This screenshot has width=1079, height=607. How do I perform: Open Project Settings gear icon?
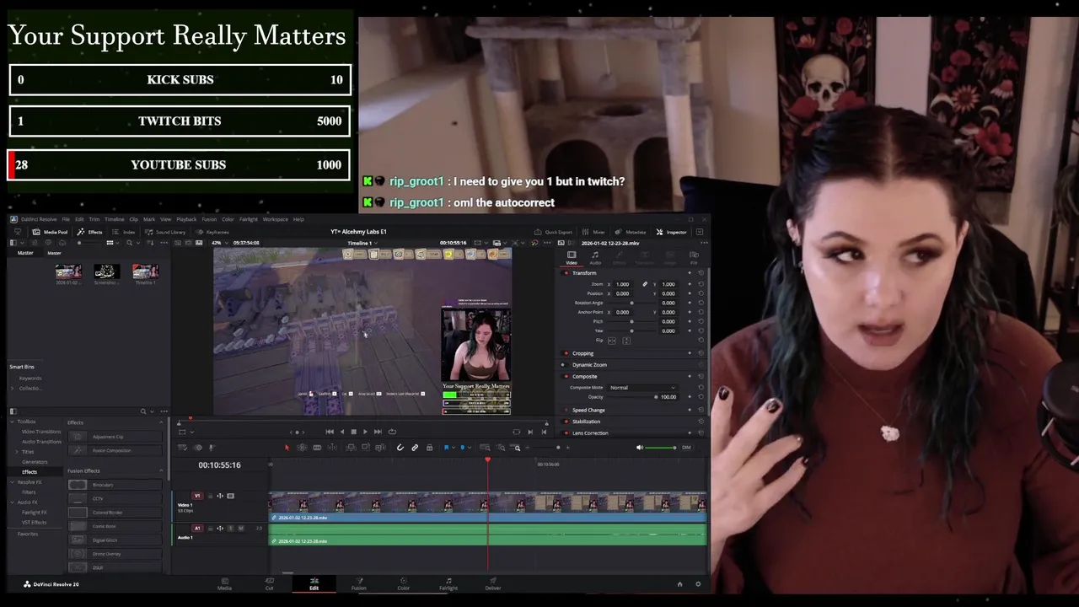[x=697, y=584]
